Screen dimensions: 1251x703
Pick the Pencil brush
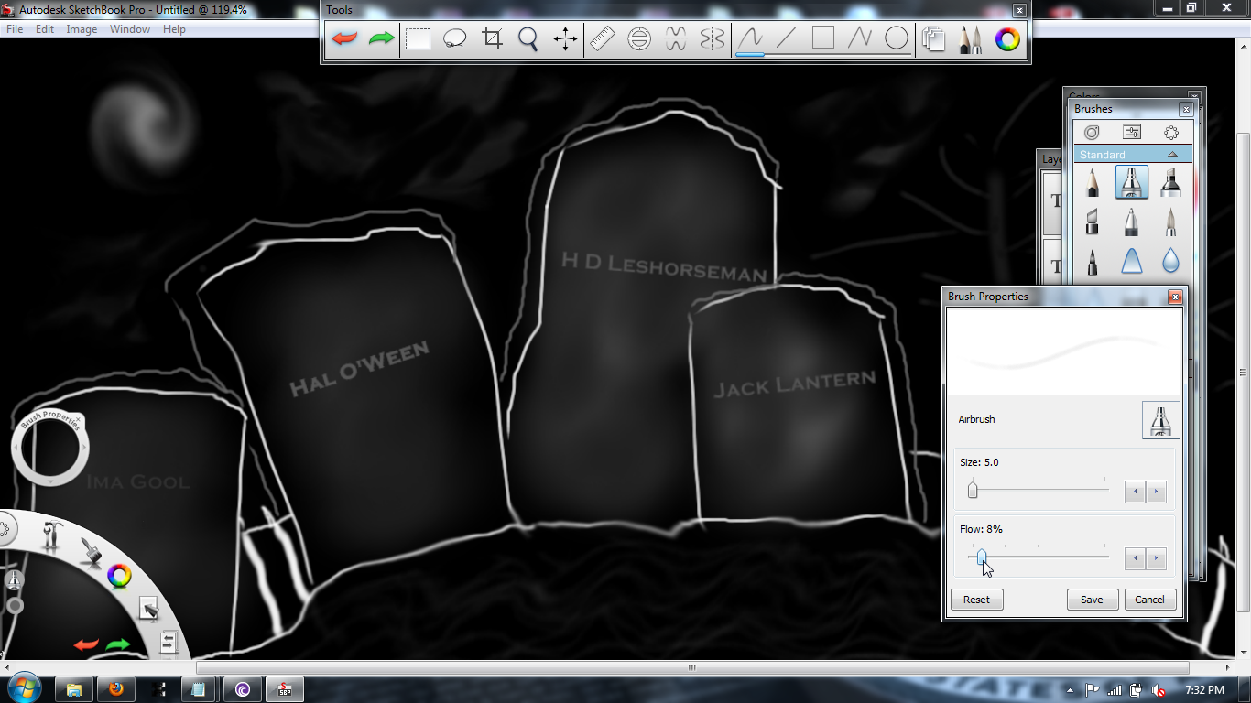[x=1093, y=182]
